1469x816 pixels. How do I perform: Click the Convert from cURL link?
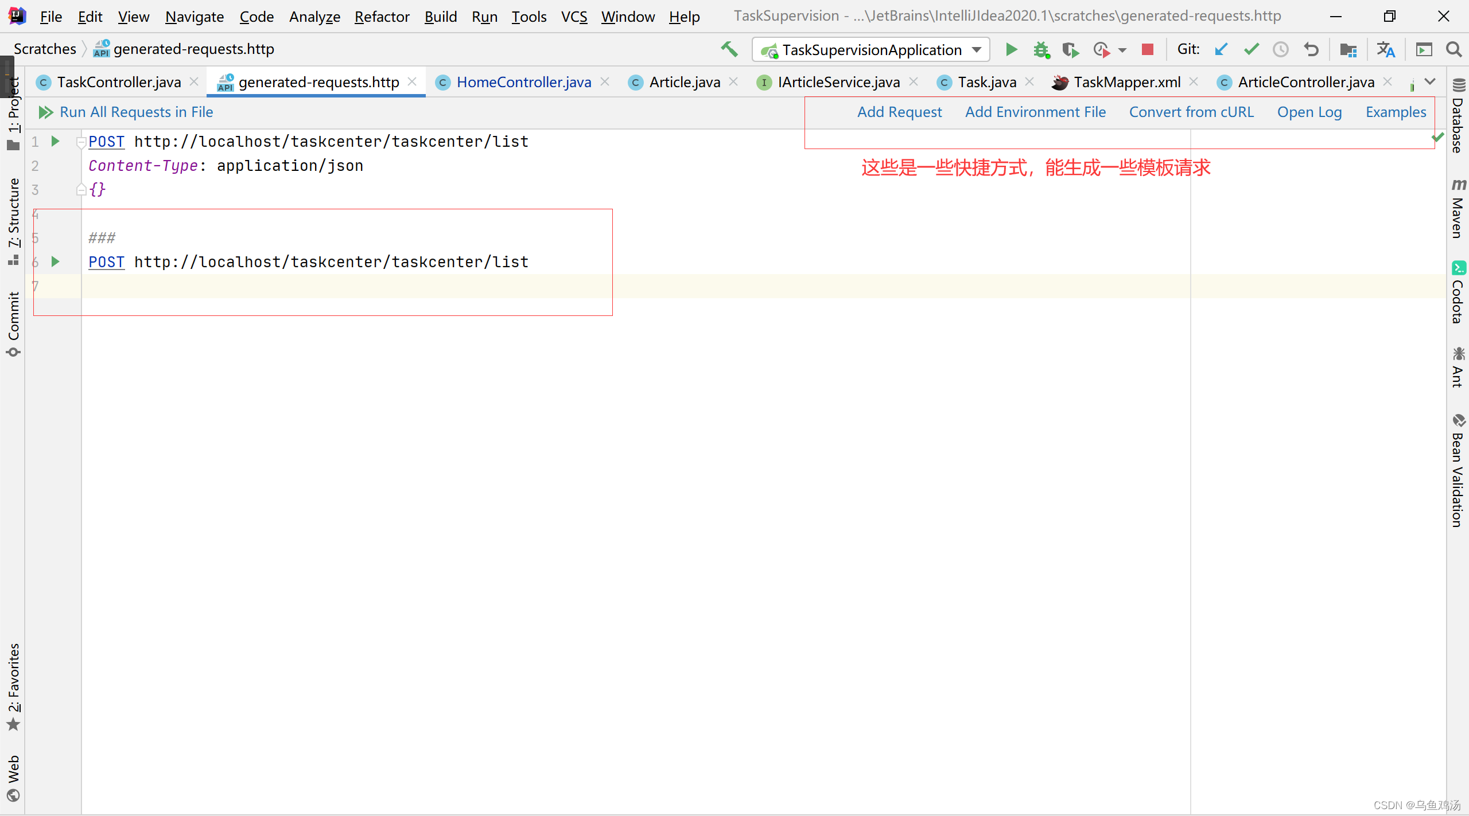click(x=1191, y=112)
